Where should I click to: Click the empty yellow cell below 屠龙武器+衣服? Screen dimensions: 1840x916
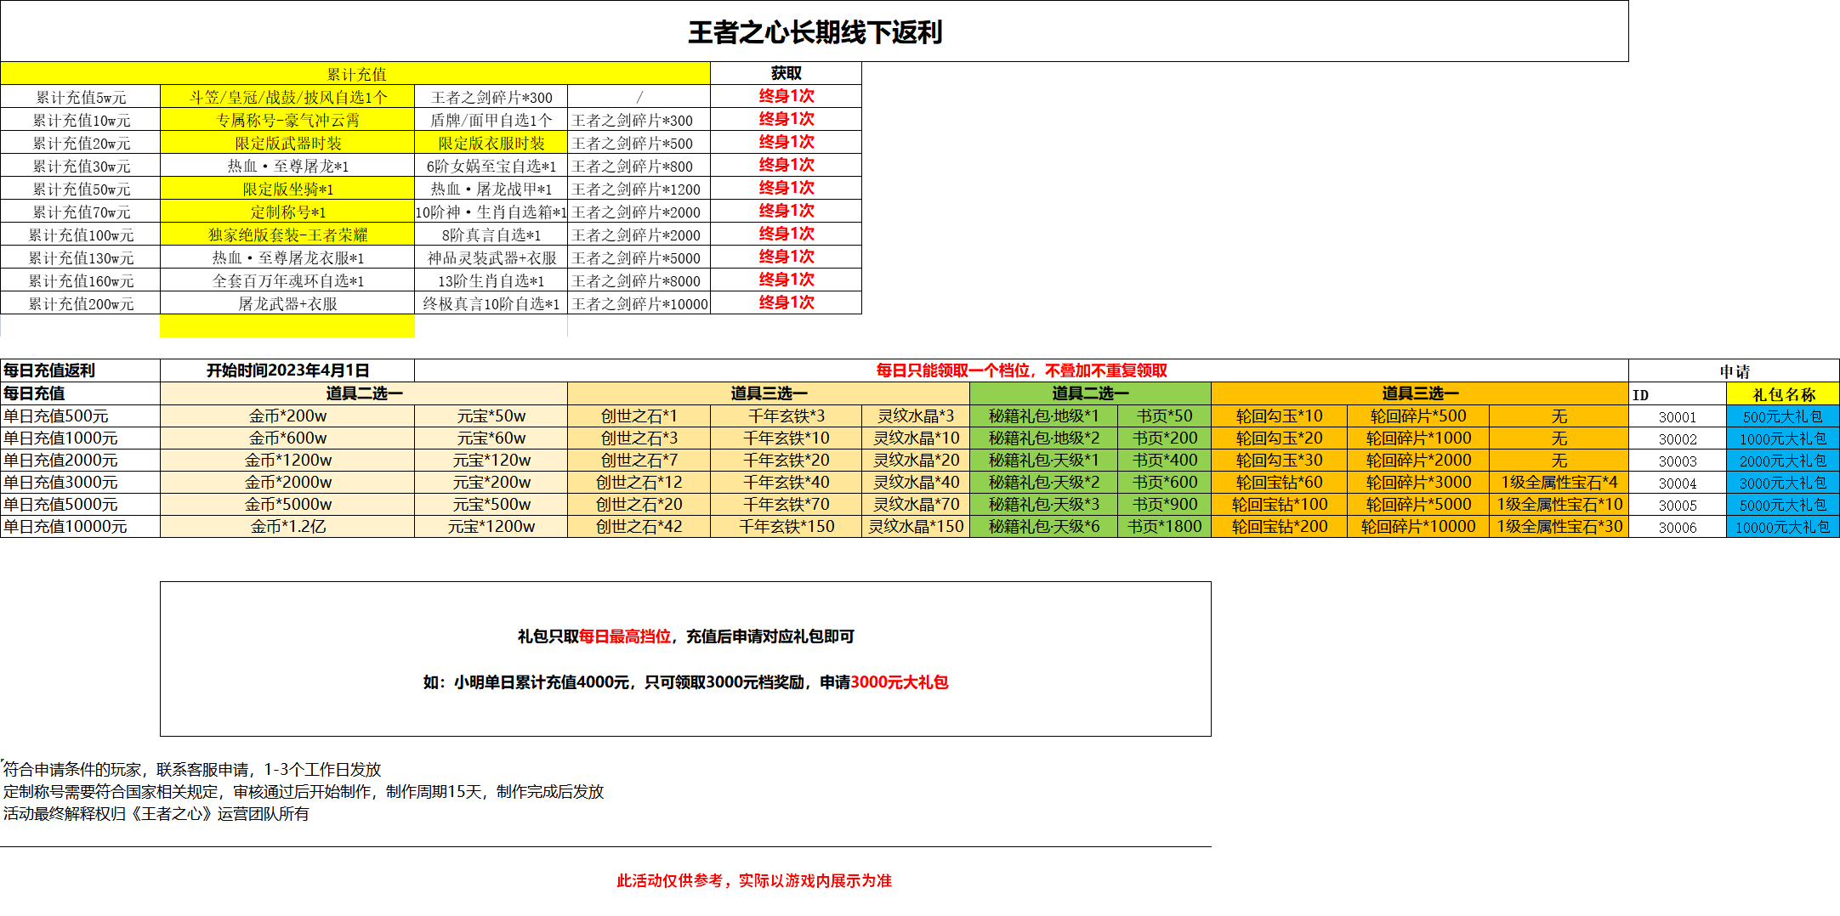point(287,326)
